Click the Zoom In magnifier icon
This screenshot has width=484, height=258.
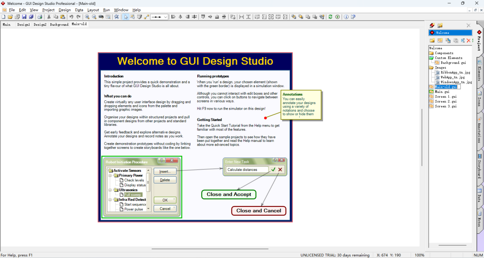tap(87, 17)
